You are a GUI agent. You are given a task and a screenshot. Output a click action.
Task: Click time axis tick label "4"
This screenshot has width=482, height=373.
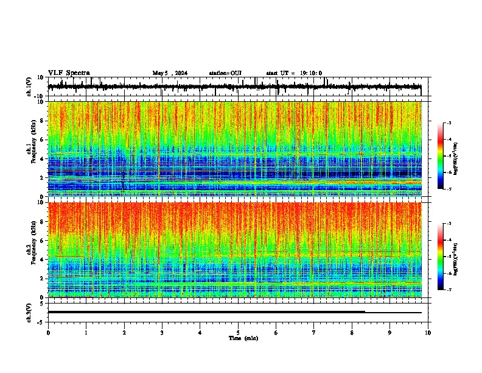point(200,333)
